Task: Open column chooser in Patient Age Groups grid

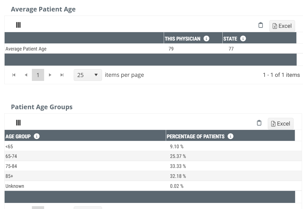Action: point(18,123)
